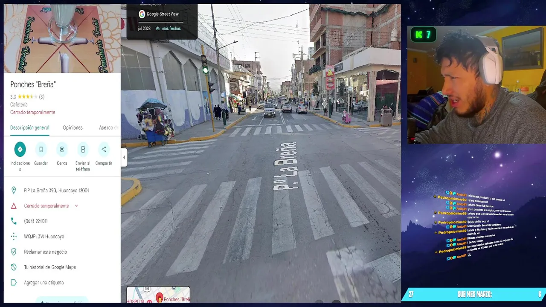546x307 pixels.
Task: Click the plus code dots icon
Action: [x=14, y=237]
